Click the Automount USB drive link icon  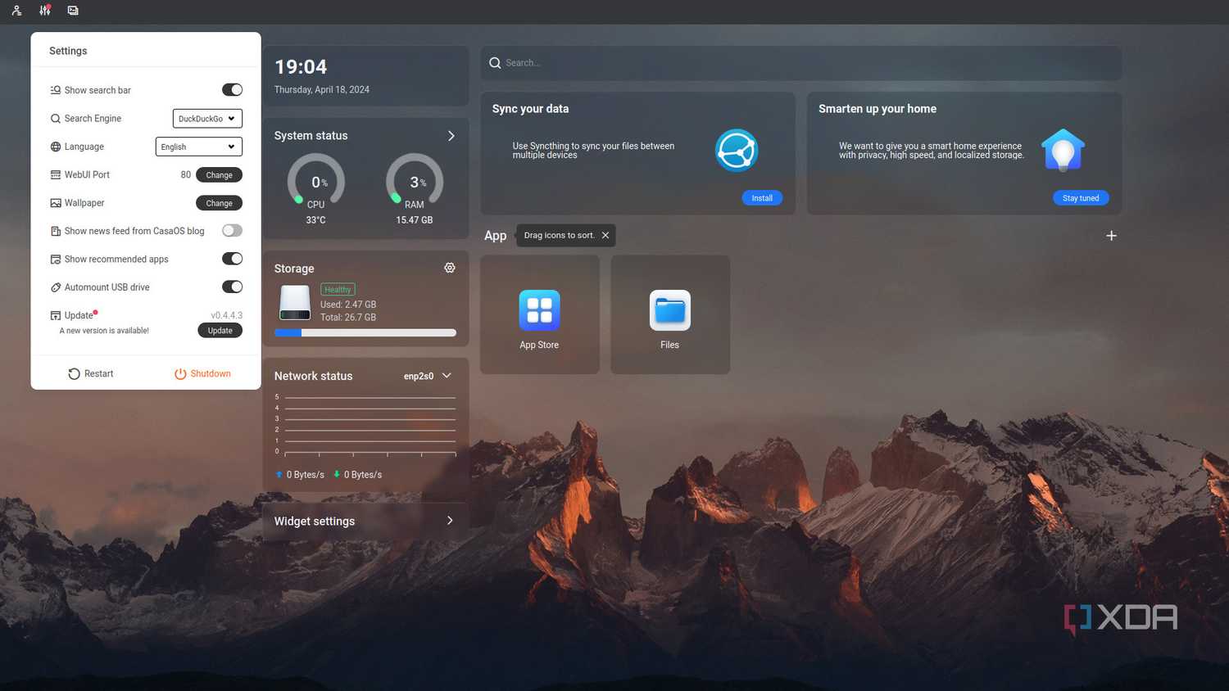(x=56, y=287)
